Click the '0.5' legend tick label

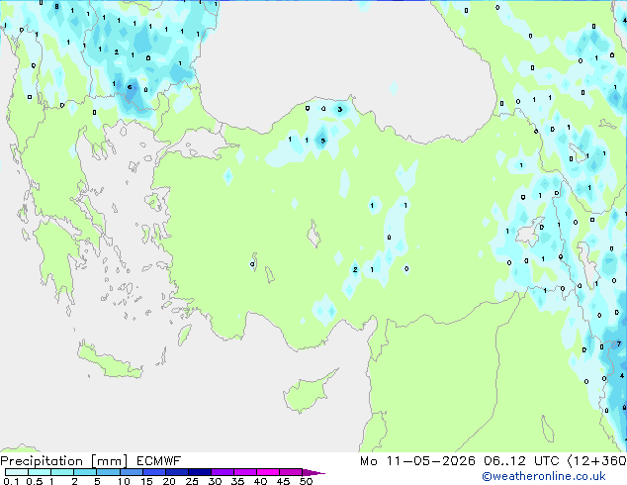(x=35, y=481)
